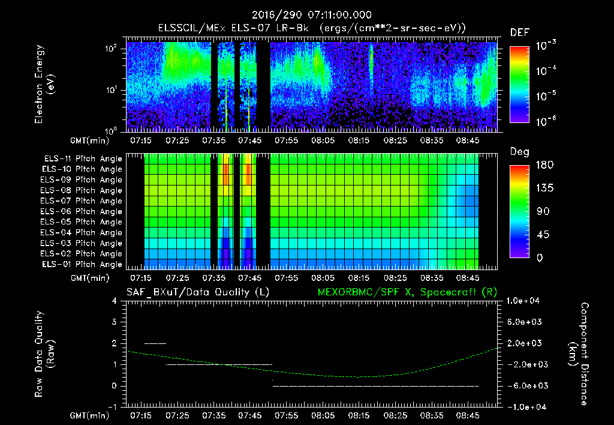
Task: Click 08:45 tick on the spectrogram time axis
Action: [x=468, y=140]
